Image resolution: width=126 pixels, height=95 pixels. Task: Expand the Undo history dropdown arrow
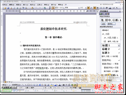coord(38,8)
